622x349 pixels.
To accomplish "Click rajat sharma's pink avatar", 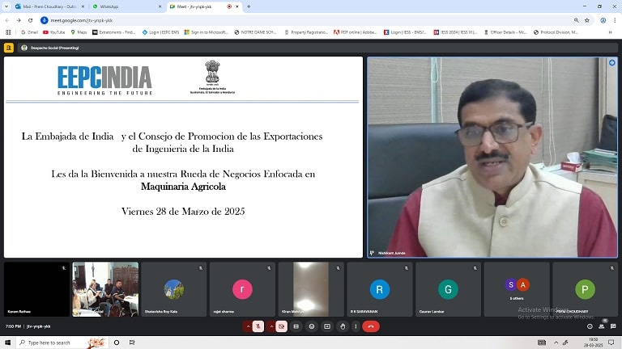I will [242, 289].
